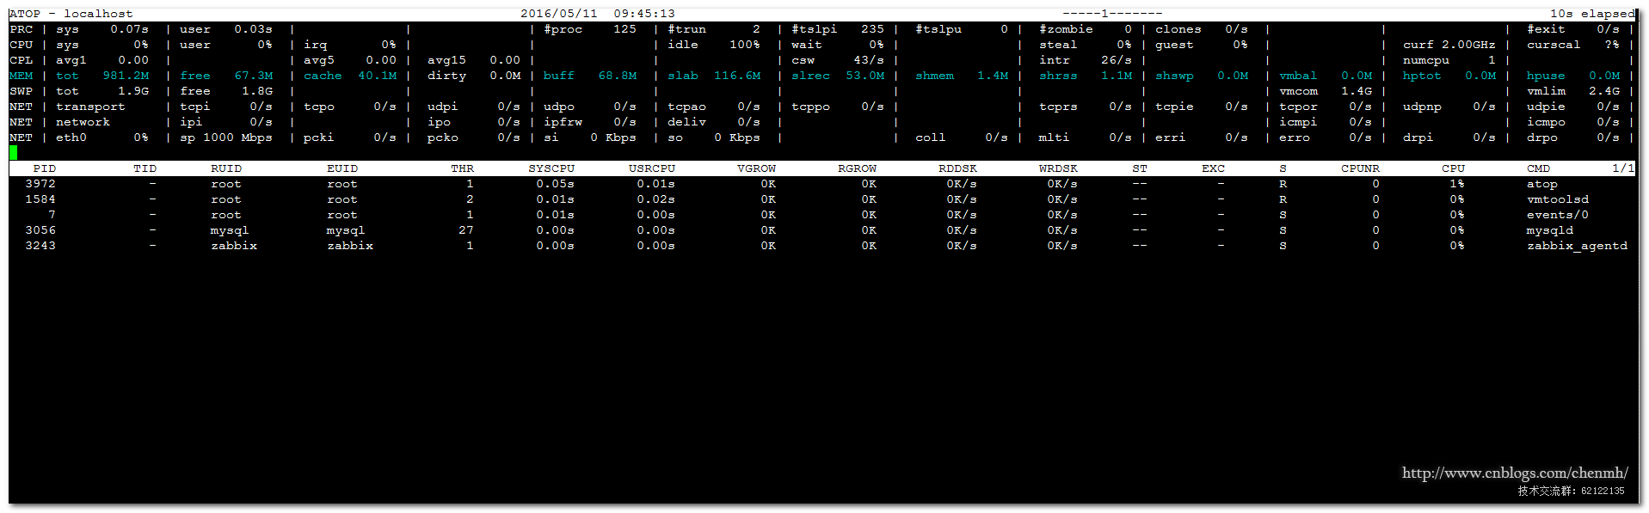
Task: Click the time 09:45:13 in header
Action: 644,14
